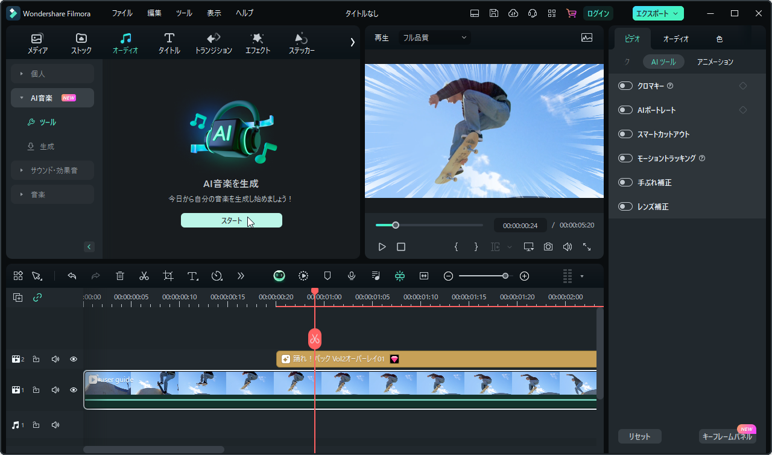Click the fullscreen expand icon in preview
Screen dimensions: 772x455
click(587, 247)
